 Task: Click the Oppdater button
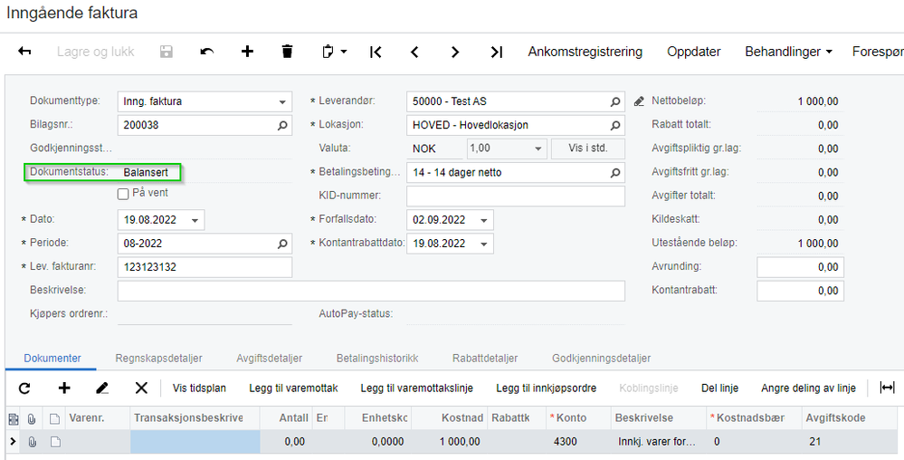click(x=694, y=52)
